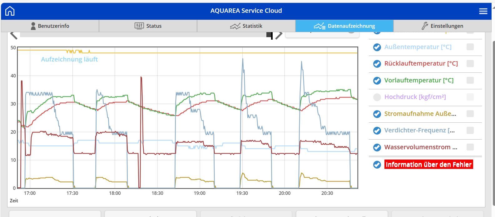
Task: Open the Einstellungen tab
Action: pyautogui.click(x=442, y=26)
